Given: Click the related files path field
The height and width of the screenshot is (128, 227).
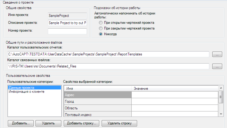Looking at the screenshot, I should coord(108,66).
